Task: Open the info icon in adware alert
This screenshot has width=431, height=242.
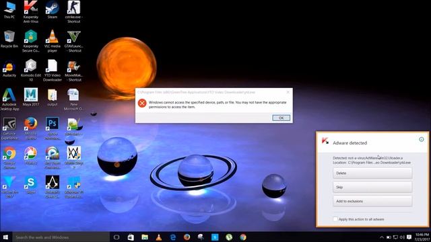Action: coord(421,139)
